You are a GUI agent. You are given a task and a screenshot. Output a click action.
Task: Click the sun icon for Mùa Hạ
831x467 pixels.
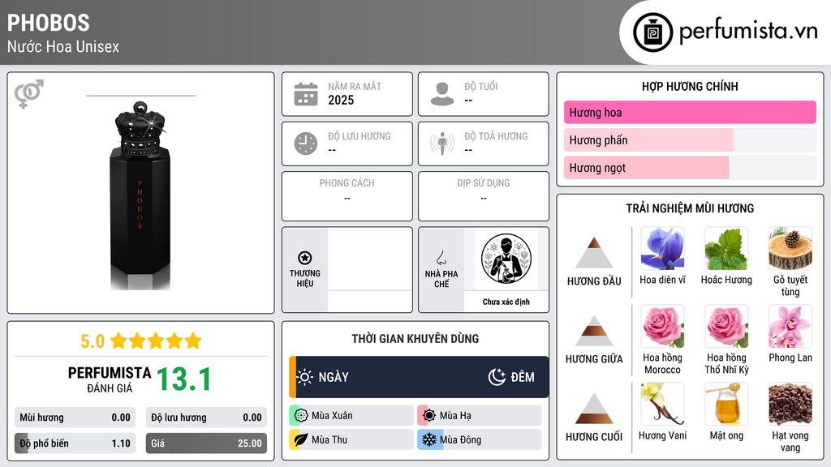click(429, 416)
